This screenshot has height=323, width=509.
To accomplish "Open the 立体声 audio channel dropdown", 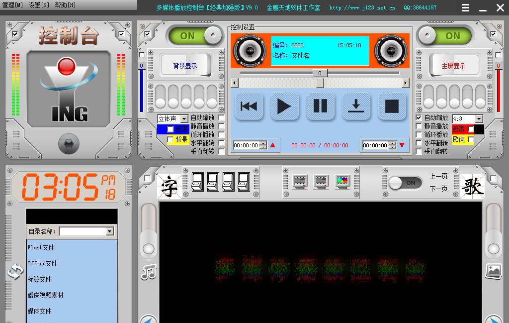I will coord(184,119).
